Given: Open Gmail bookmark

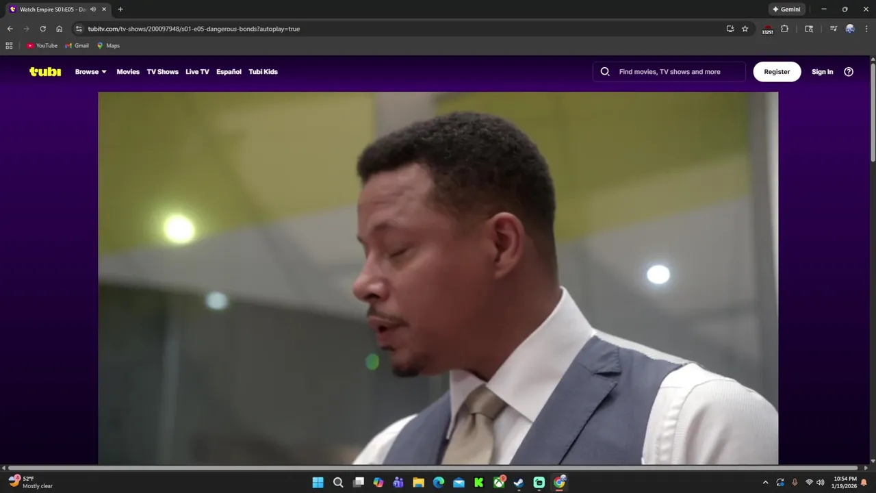Looking at the screenshot, I should (x=77, y=46).
